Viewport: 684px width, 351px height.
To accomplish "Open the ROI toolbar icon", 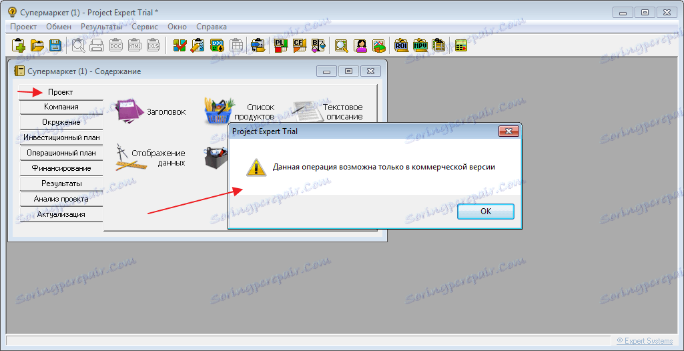I will (x=401, y=45).
